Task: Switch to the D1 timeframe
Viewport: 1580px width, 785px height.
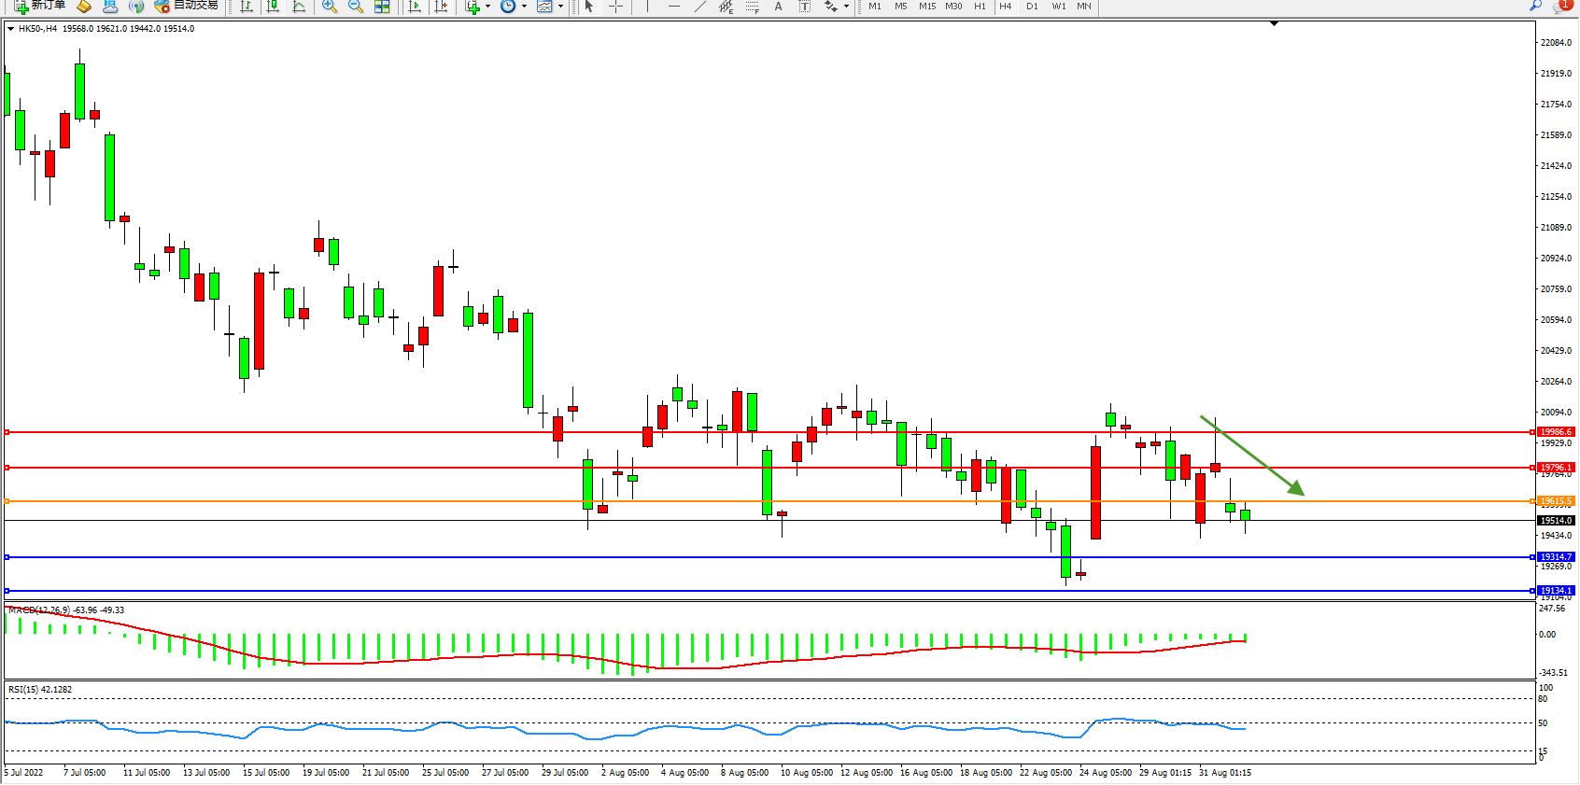Action: coord(1032,7)
